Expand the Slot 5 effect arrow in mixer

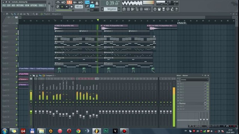pyautogui.click(x=178, y=95)
